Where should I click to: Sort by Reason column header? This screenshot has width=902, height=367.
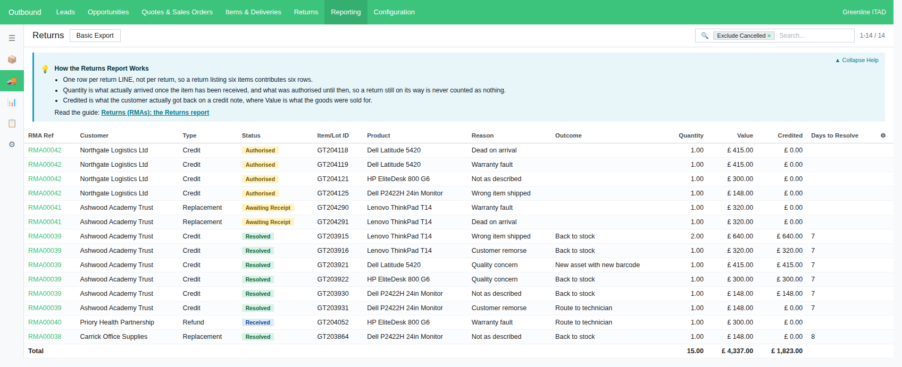click(482, 135)
